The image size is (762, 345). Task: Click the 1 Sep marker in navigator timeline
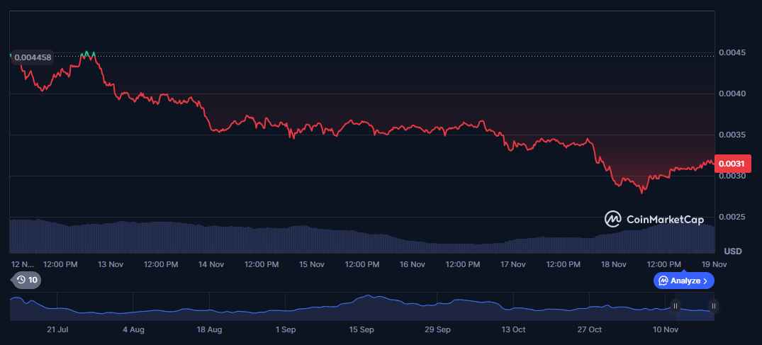coord(286,329)
